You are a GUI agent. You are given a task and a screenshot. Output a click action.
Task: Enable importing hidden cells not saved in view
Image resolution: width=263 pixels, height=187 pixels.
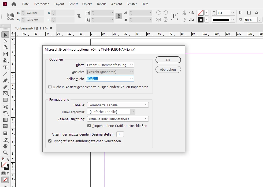click(50, 87)
